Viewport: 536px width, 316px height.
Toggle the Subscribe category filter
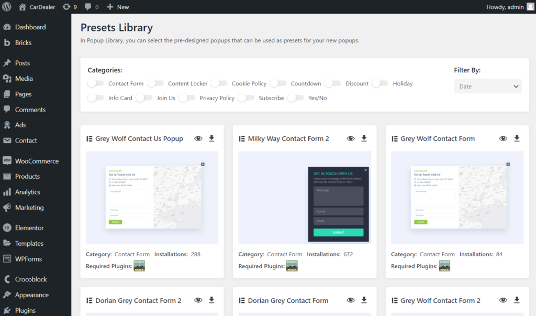[246, 98]
